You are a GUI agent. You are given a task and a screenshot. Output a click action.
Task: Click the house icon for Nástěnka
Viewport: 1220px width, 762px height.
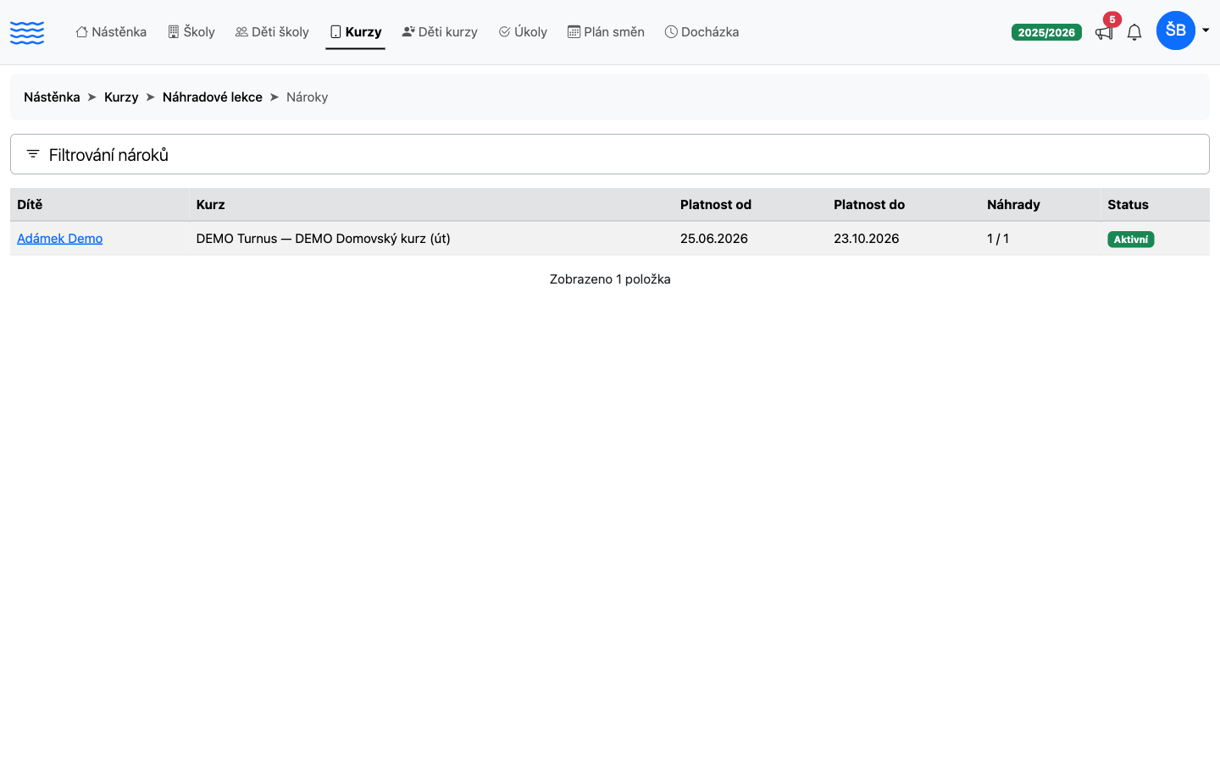pyautogui.click(x=82, y=32)
